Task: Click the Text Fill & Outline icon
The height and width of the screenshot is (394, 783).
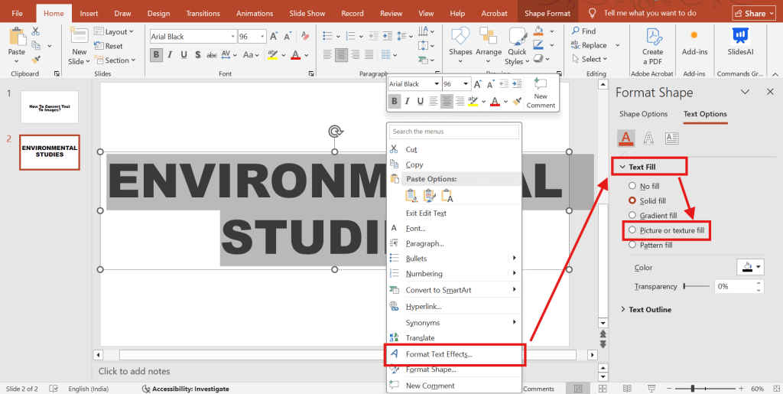Action: click(625, 138)
